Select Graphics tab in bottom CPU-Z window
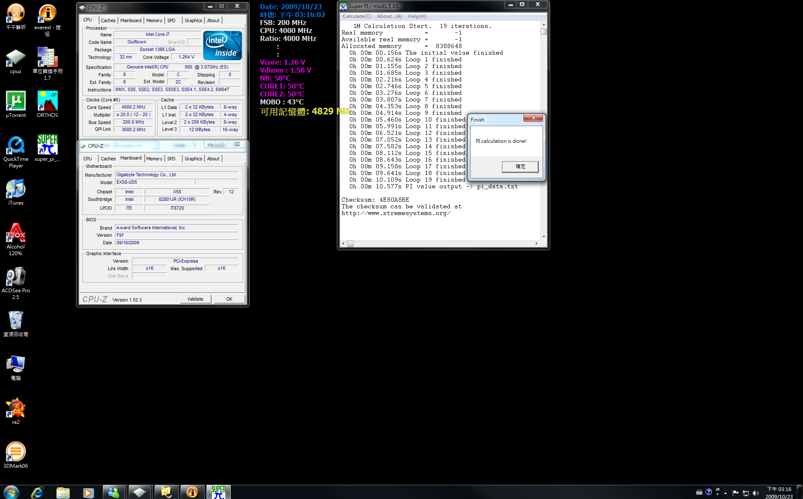Screen dimensions: 803x499 [193, 159]
